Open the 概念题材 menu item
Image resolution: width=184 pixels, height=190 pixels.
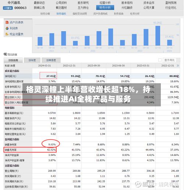coord(61,8)
